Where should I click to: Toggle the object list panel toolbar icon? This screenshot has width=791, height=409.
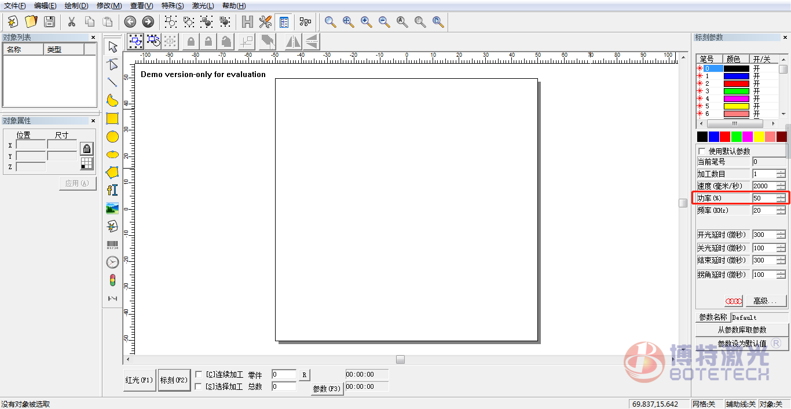click(x=284, y=22)
